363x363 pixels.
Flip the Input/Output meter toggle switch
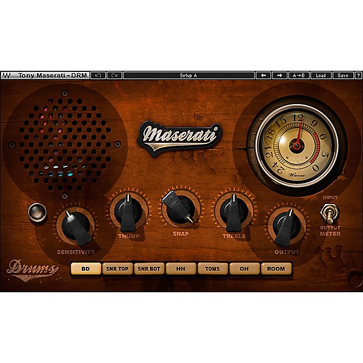pyautogui.click(x=330, y=214)
